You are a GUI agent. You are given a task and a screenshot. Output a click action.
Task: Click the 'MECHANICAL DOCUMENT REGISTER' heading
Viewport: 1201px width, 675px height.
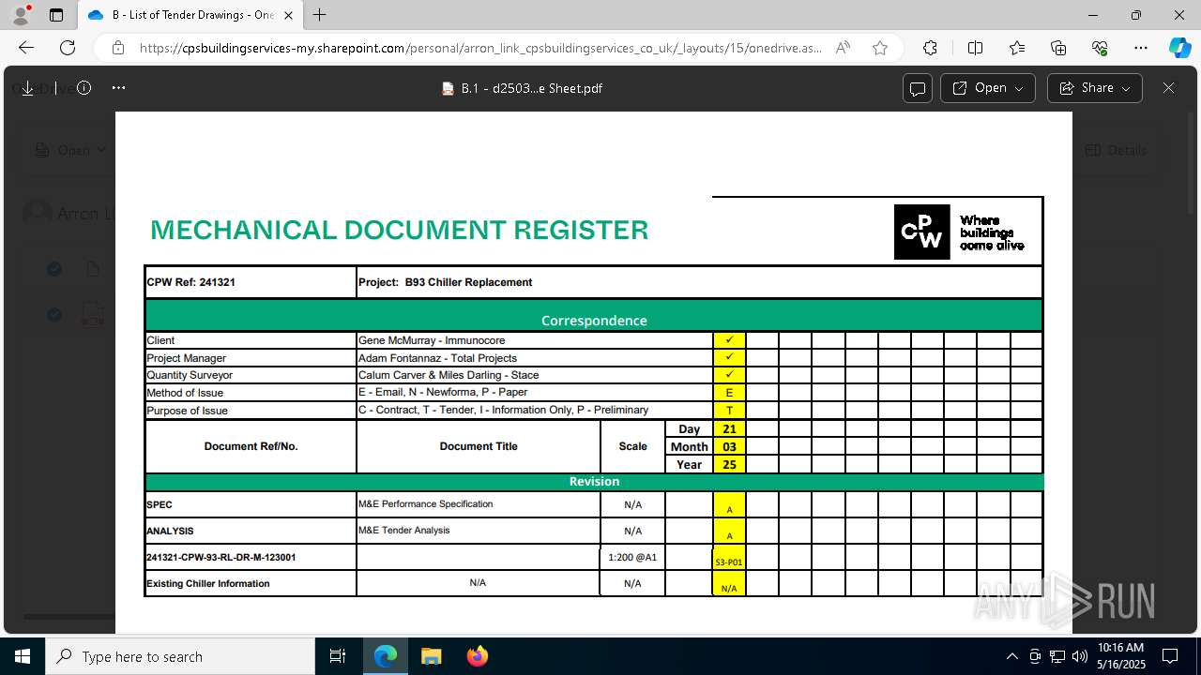399,231
